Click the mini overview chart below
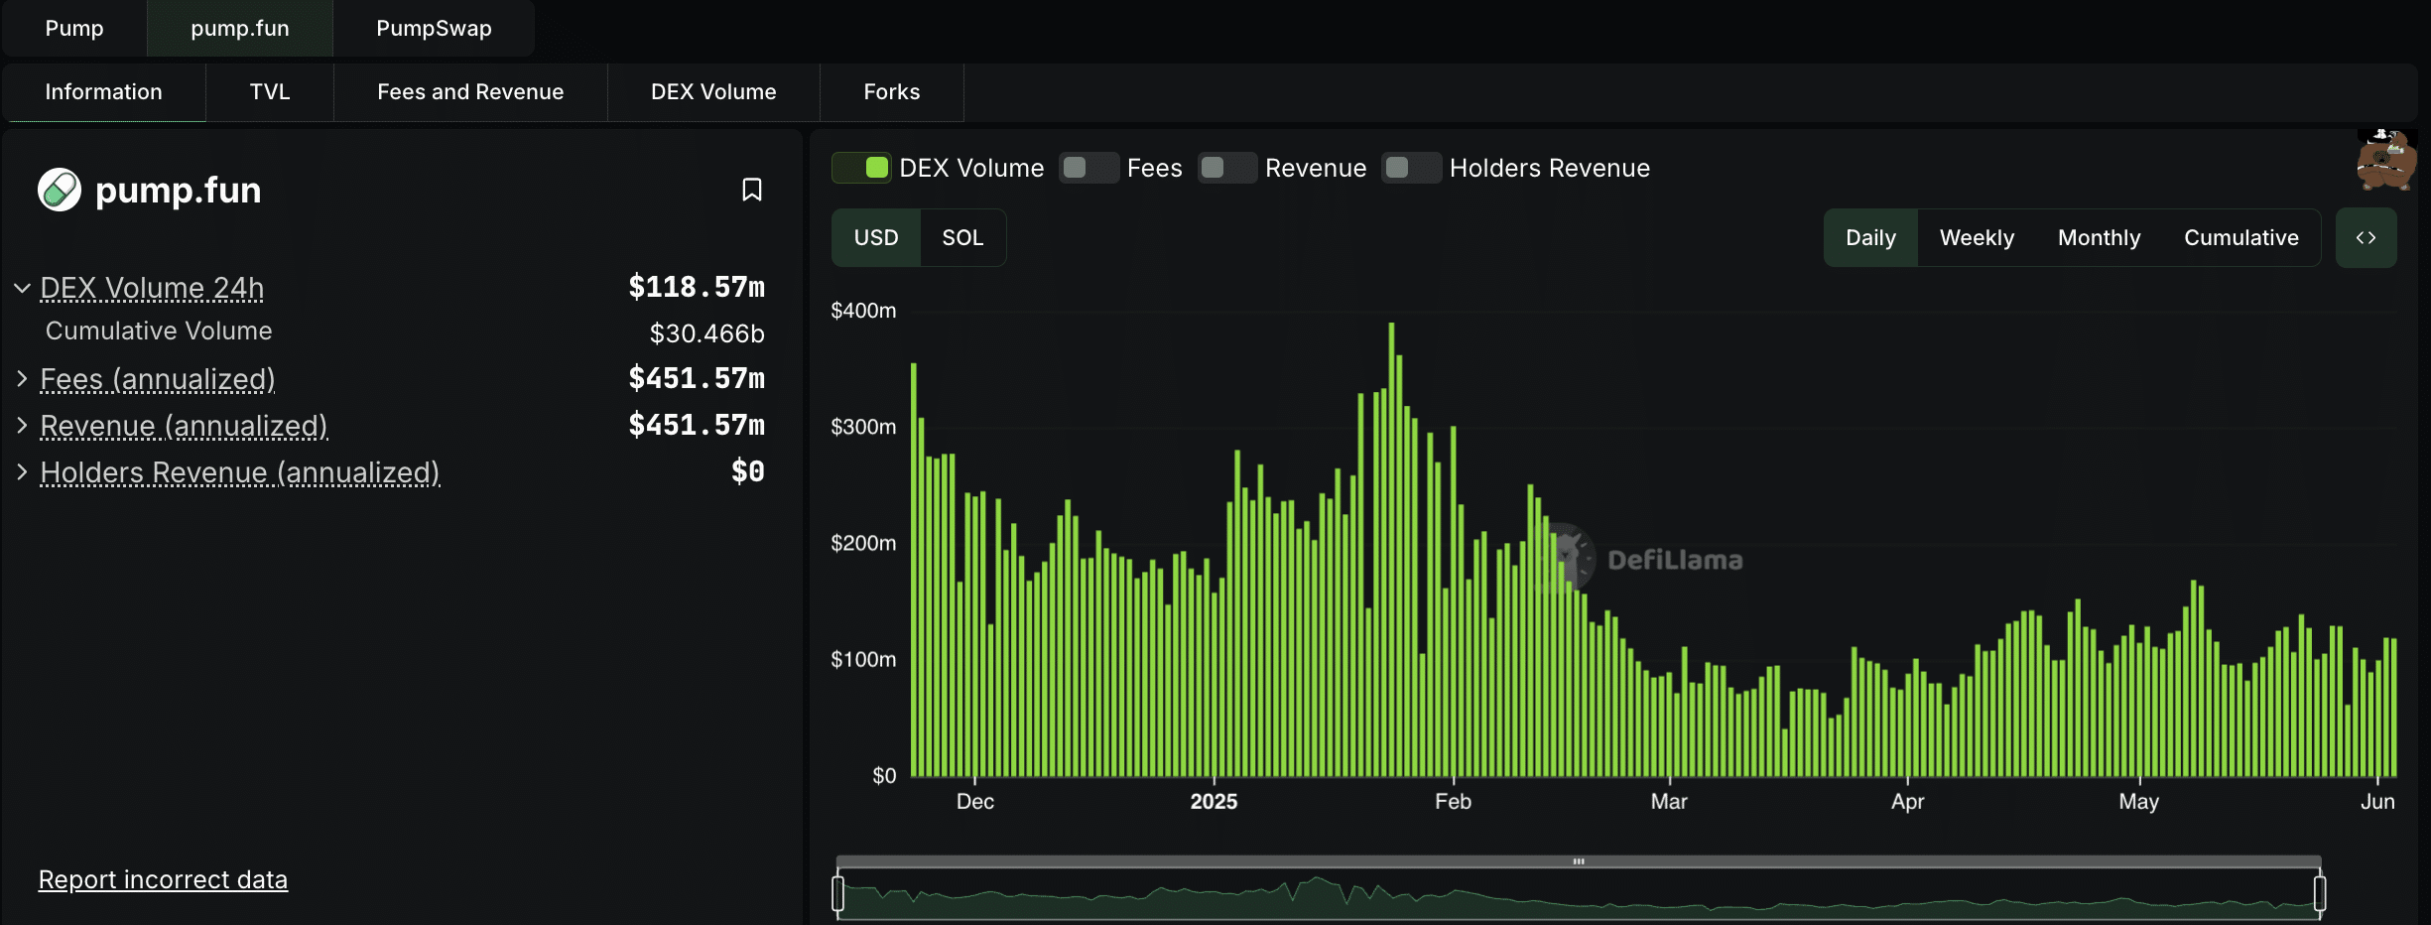The height and width of the screenshot is (925, 2431). (x=1579, y=894)
